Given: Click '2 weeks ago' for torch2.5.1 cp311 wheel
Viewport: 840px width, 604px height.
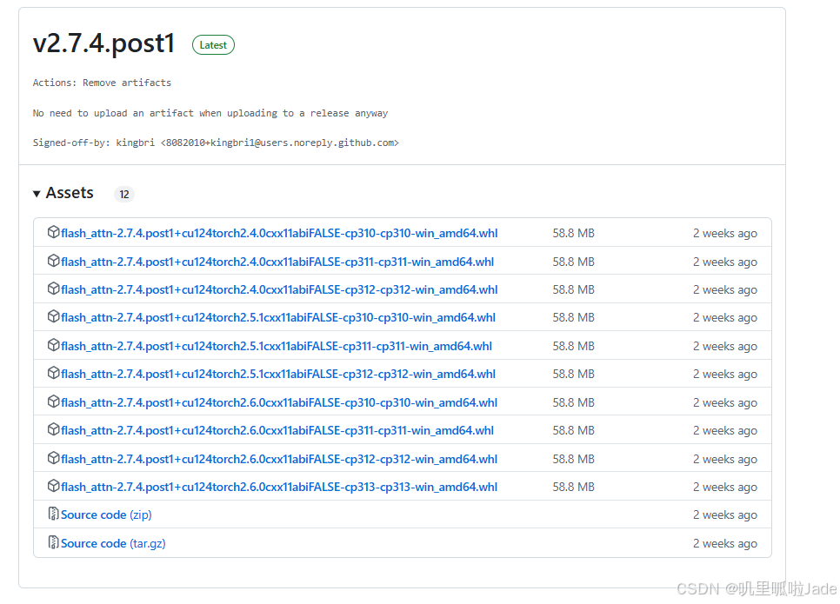Looking at the screenshot, I should (725, 347).
